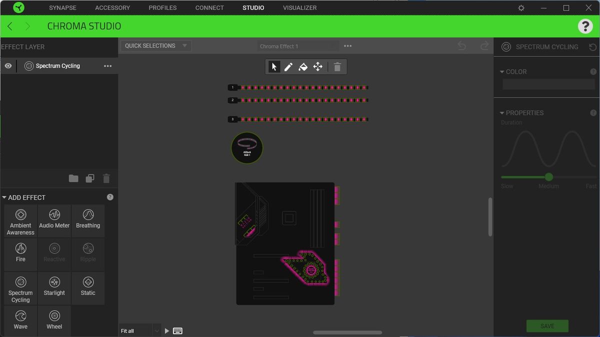Viewport: 600px width, 337px height.
Task: Click the Reactive effect tile
Action: click(x=54, y=255)
